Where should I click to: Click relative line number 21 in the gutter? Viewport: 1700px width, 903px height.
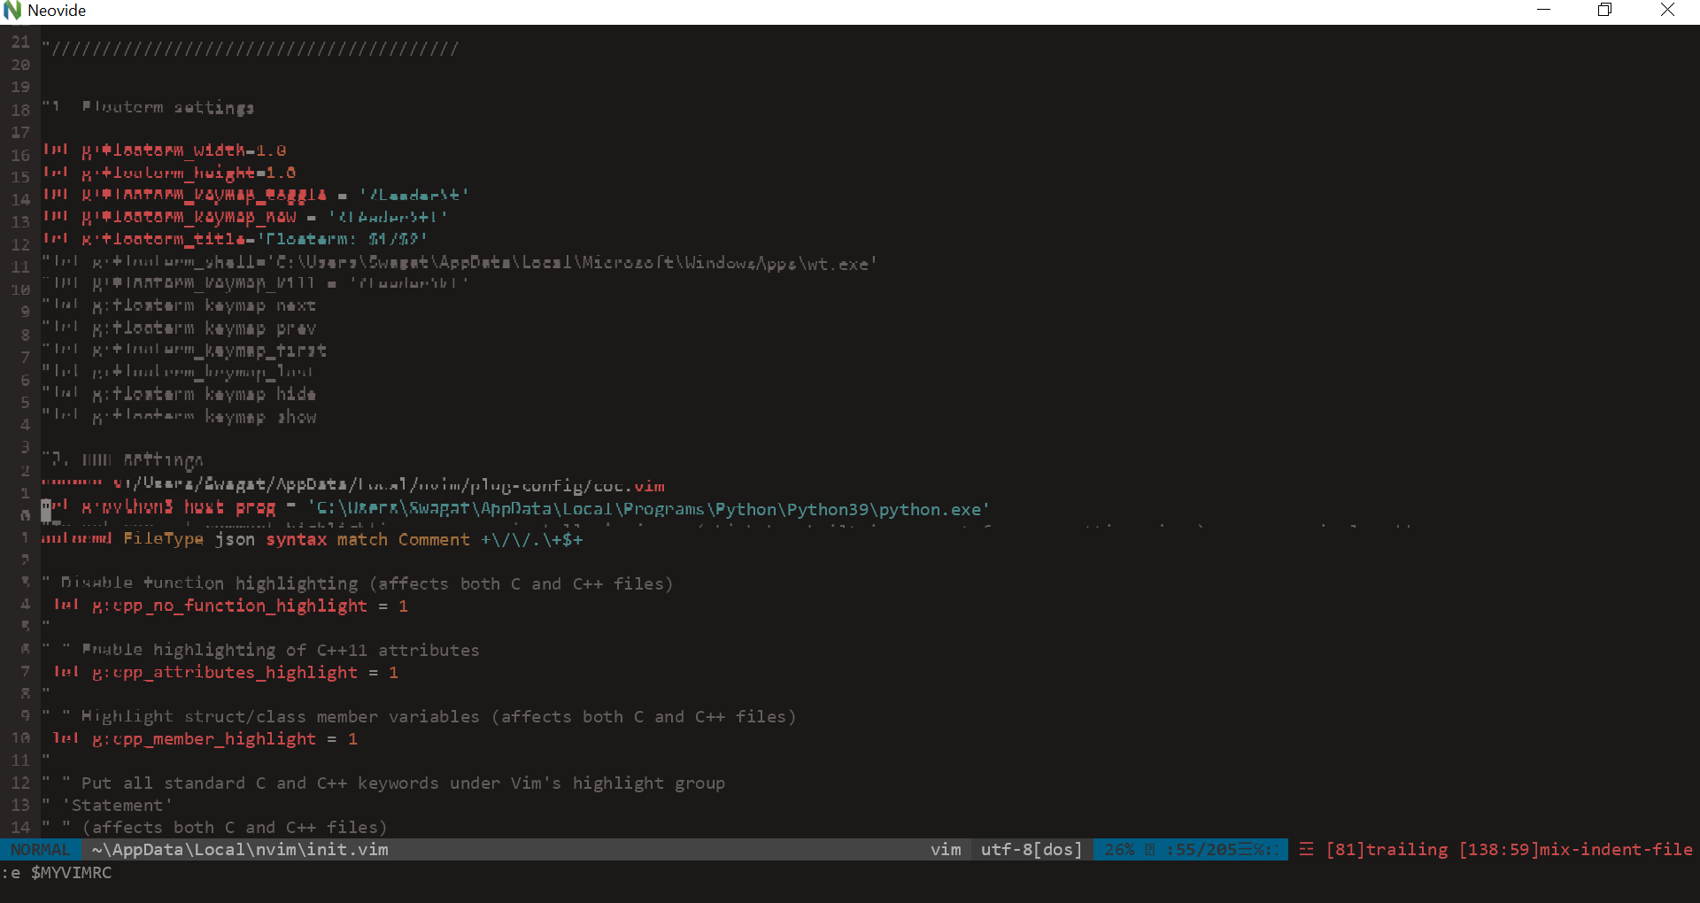pos(20,41)
